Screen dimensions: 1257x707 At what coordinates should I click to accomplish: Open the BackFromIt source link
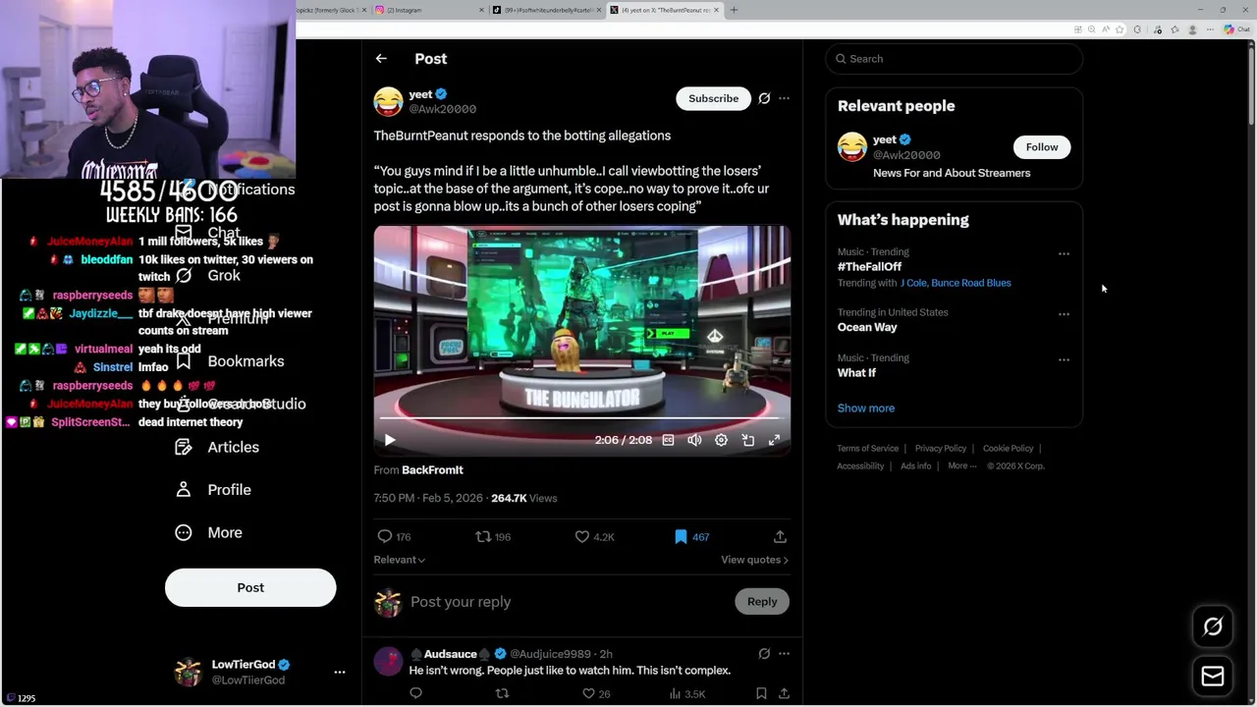coord(432,470)
